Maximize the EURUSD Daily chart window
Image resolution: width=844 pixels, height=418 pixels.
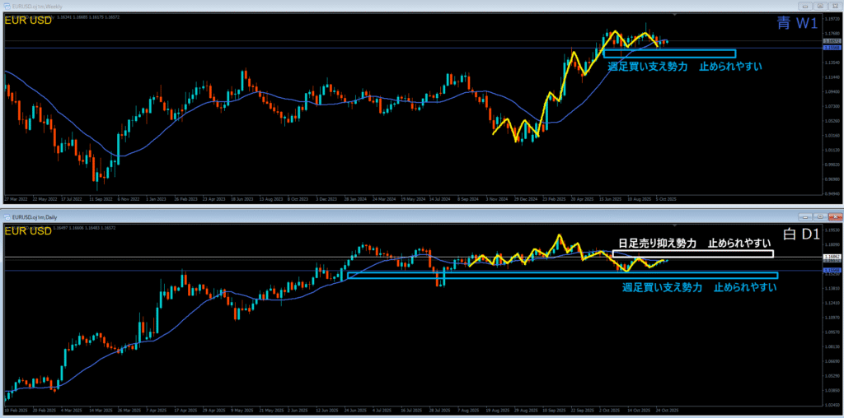click(x=818, y=215)
